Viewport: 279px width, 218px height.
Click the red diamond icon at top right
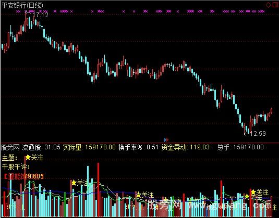pos(268,5)
